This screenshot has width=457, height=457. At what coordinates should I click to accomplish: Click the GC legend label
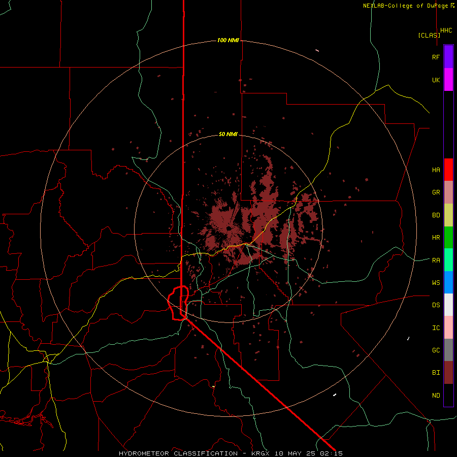pyautogui.click(x=436, y=350)
